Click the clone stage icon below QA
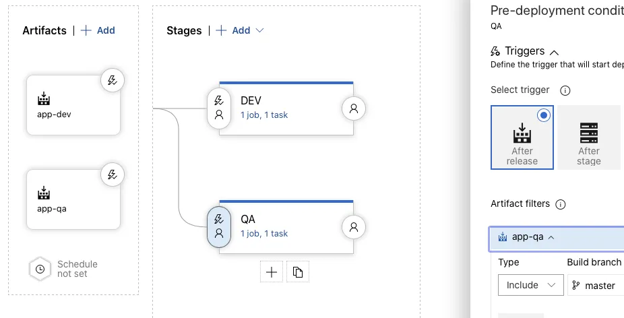This screenshot has width=624, height=318. pos(298,272)
